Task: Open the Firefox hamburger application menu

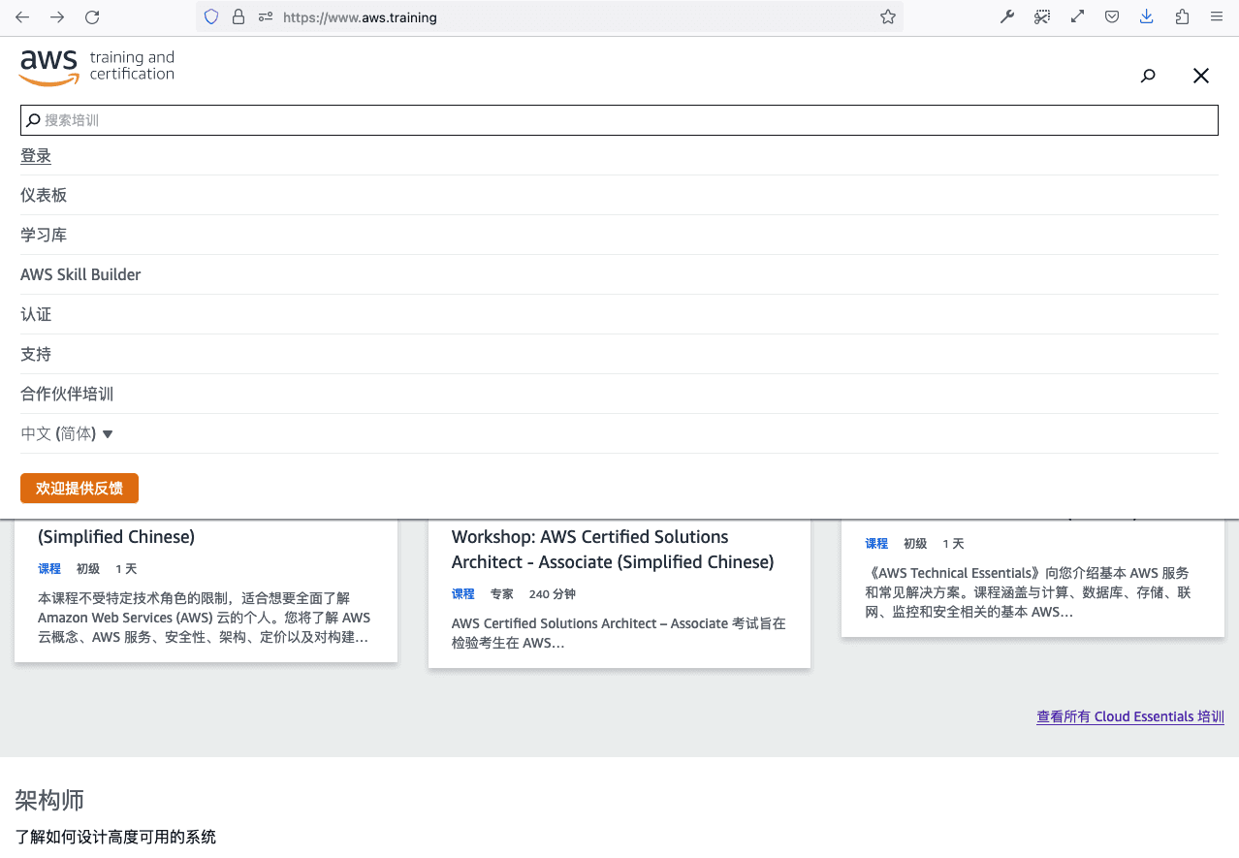Action: [x=1217, y=16]
